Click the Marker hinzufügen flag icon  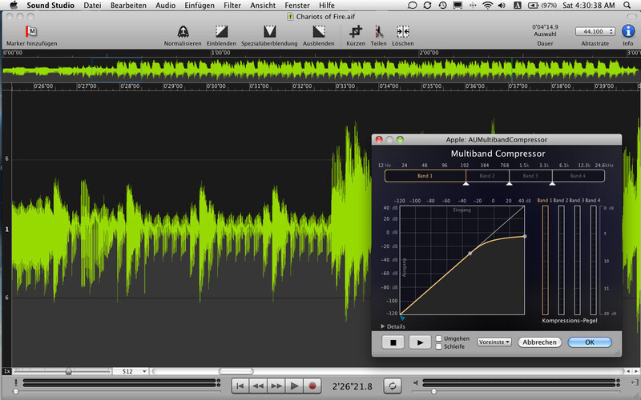click(x=31, y=31)
